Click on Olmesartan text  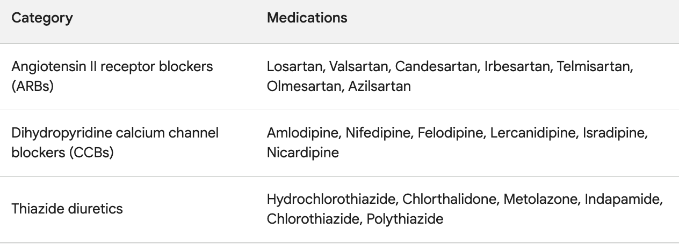point(302,86)
